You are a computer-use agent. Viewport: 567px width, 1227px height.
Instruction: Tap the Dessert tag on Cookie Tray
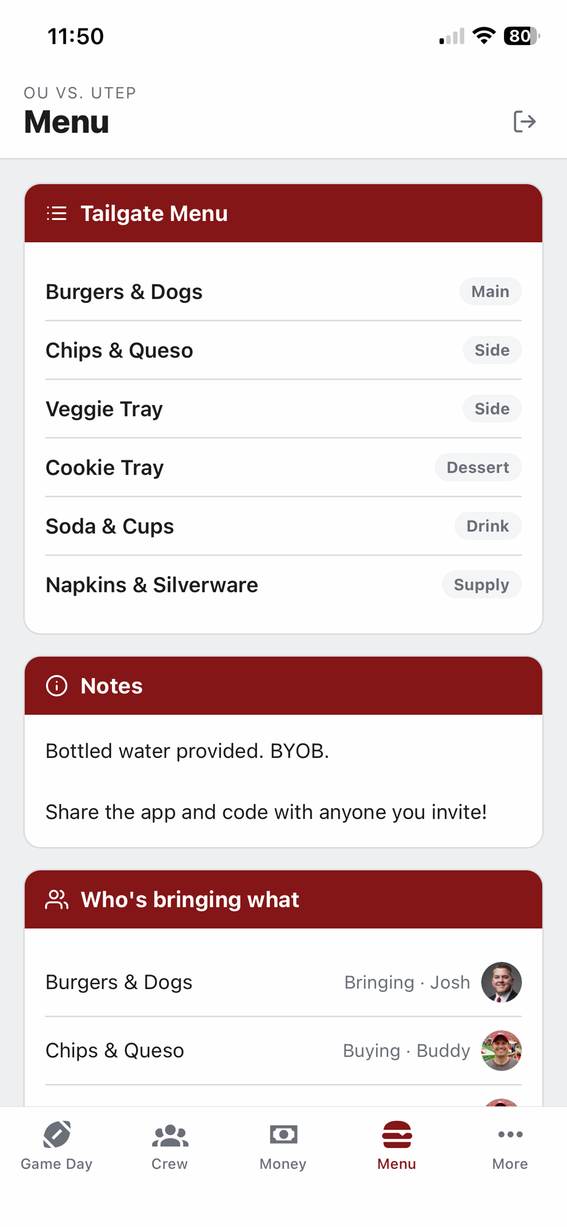(x=478, y=467)
